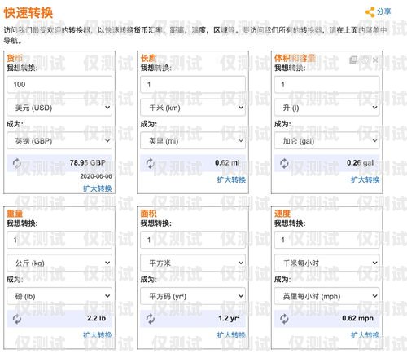This screenshot has height=358, width=407.
Task: Expand the 公斤 (kg) source unit dropdown
Action: tap(59, 263)
